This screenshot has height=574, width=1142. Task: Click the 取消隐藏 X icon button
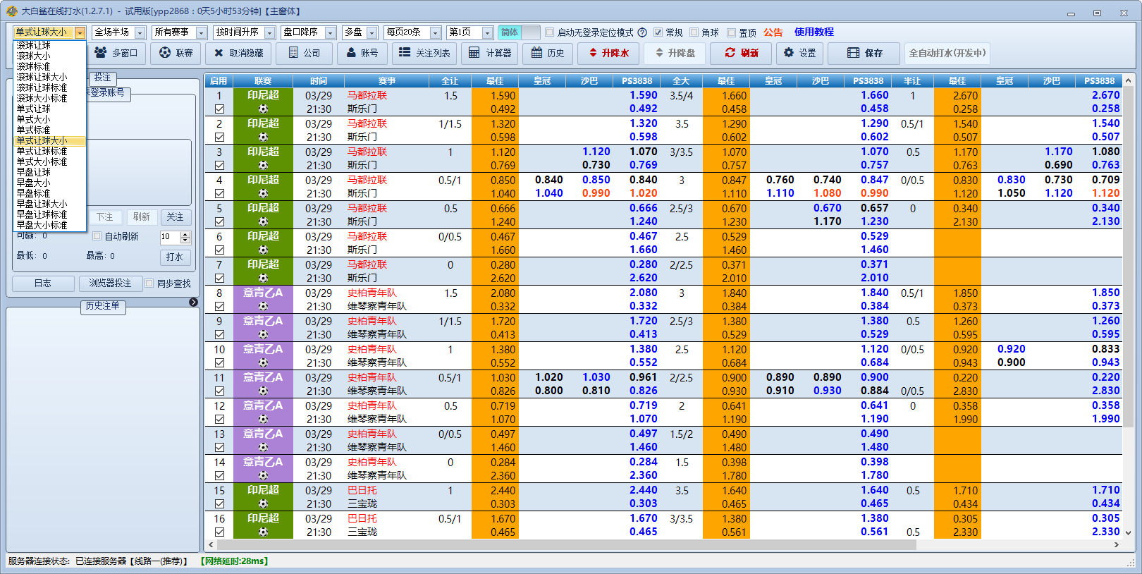[238, 53]
